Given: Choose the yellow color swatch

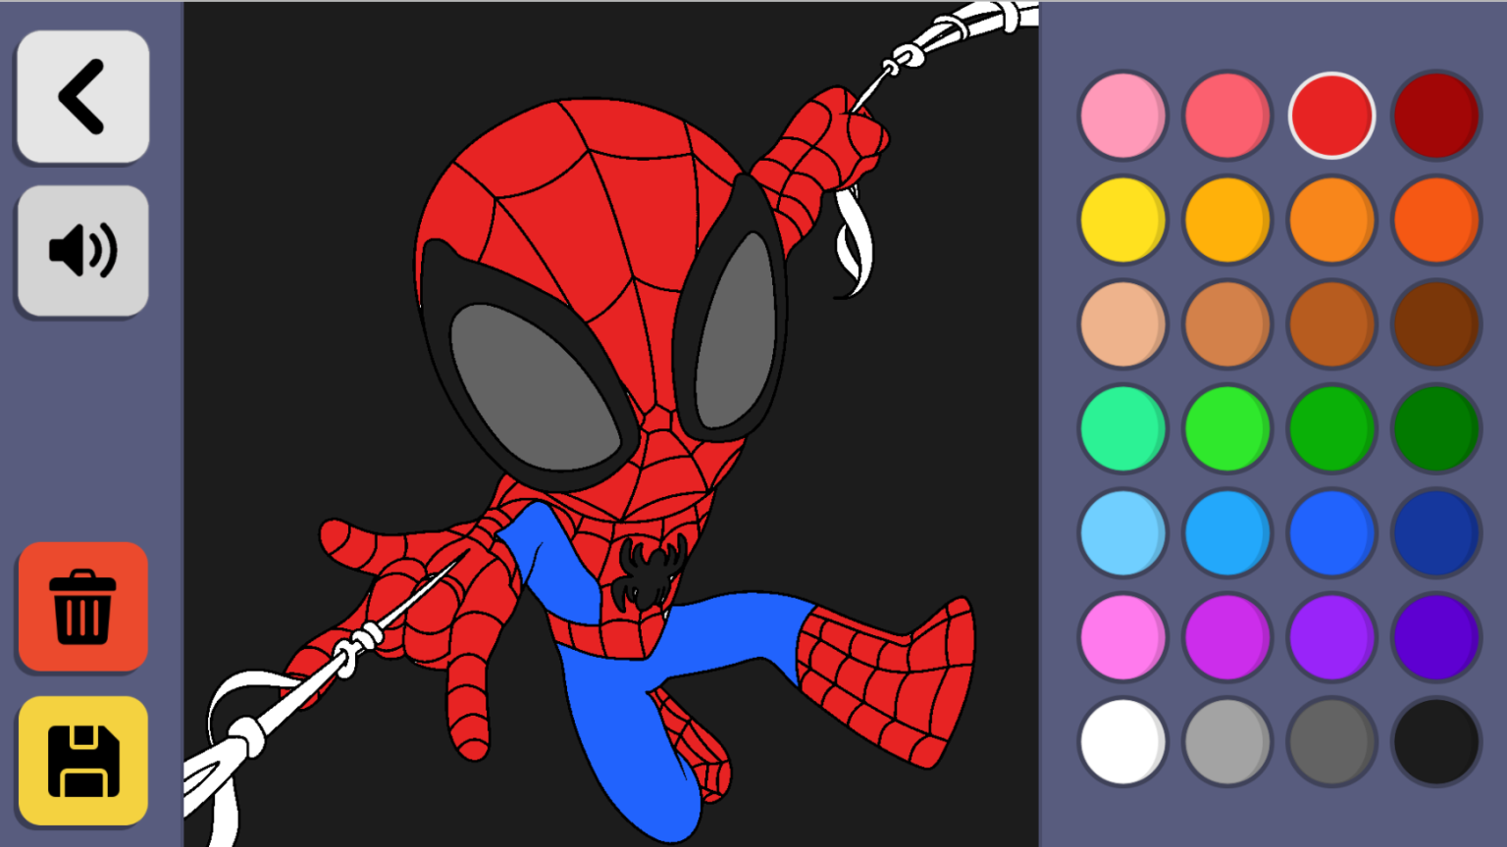Looking at the screenshot, I should click(1121, 220).
